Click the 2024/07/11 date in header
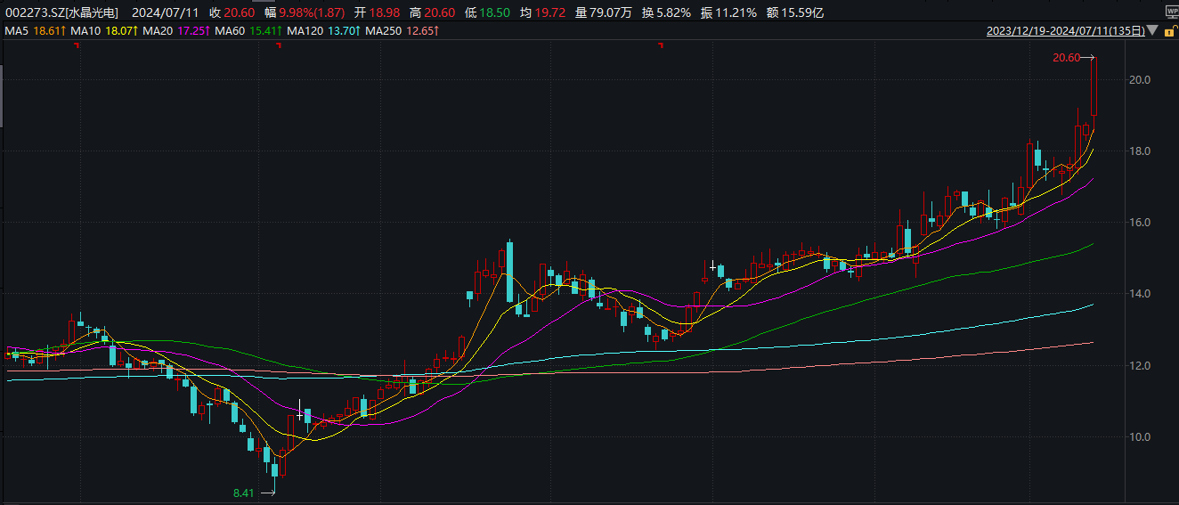1179x505 pixels. point(165,13)
